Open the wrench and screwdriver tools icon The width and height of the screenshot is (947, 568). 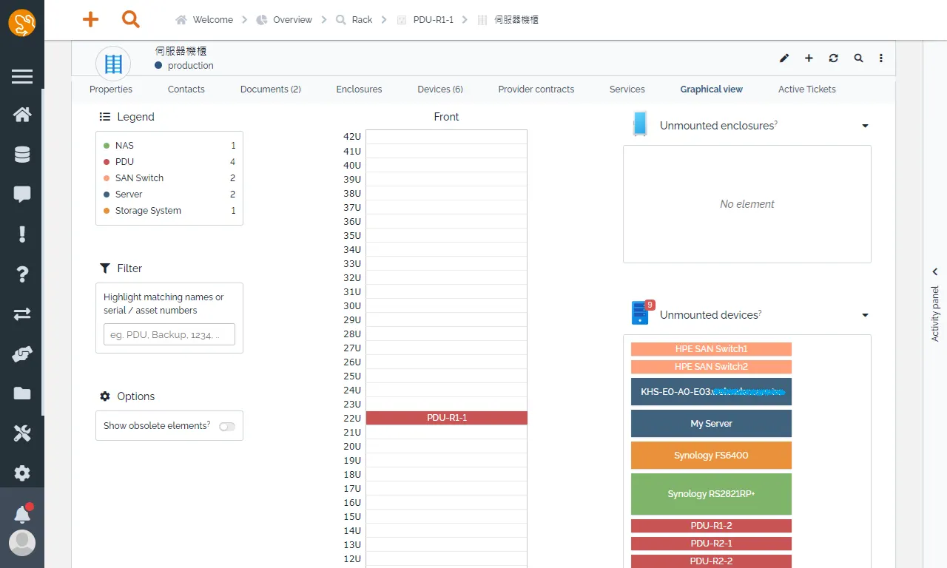pos(22,433)
